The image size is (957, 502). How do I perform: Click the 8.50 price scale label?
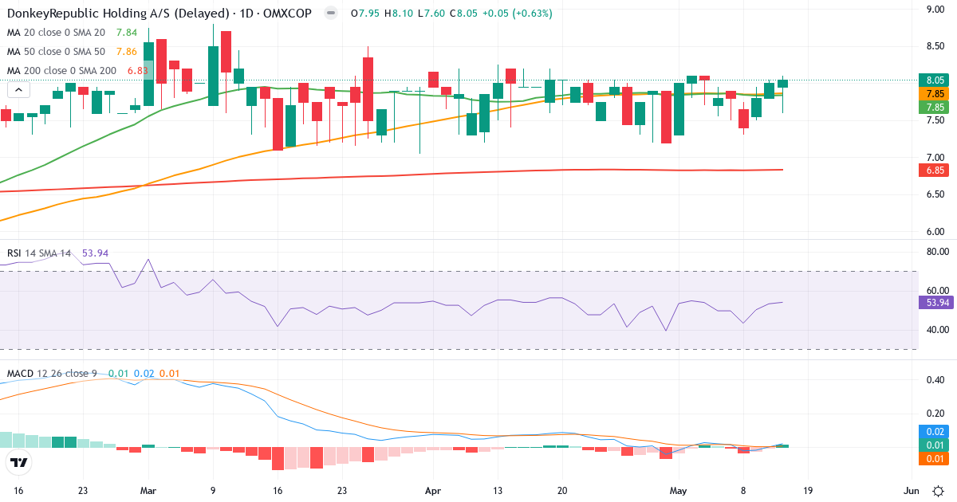pyautogui.click(x=935, y=46)
